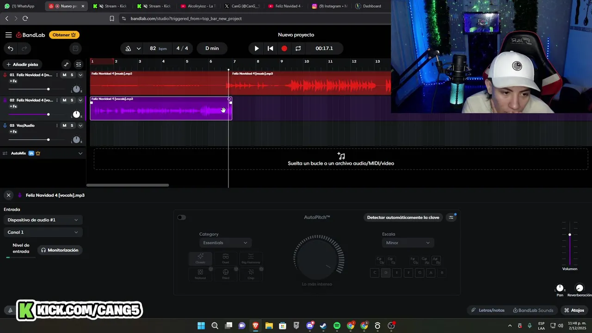Add Fx to track 01
The width and height of the screenshot is (592, 333).
[13, 81]
